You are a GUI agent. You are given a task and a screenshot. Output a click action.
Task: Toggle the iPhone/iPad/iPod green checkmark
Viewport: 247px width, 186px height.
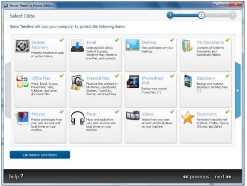[x=172, y=75]
